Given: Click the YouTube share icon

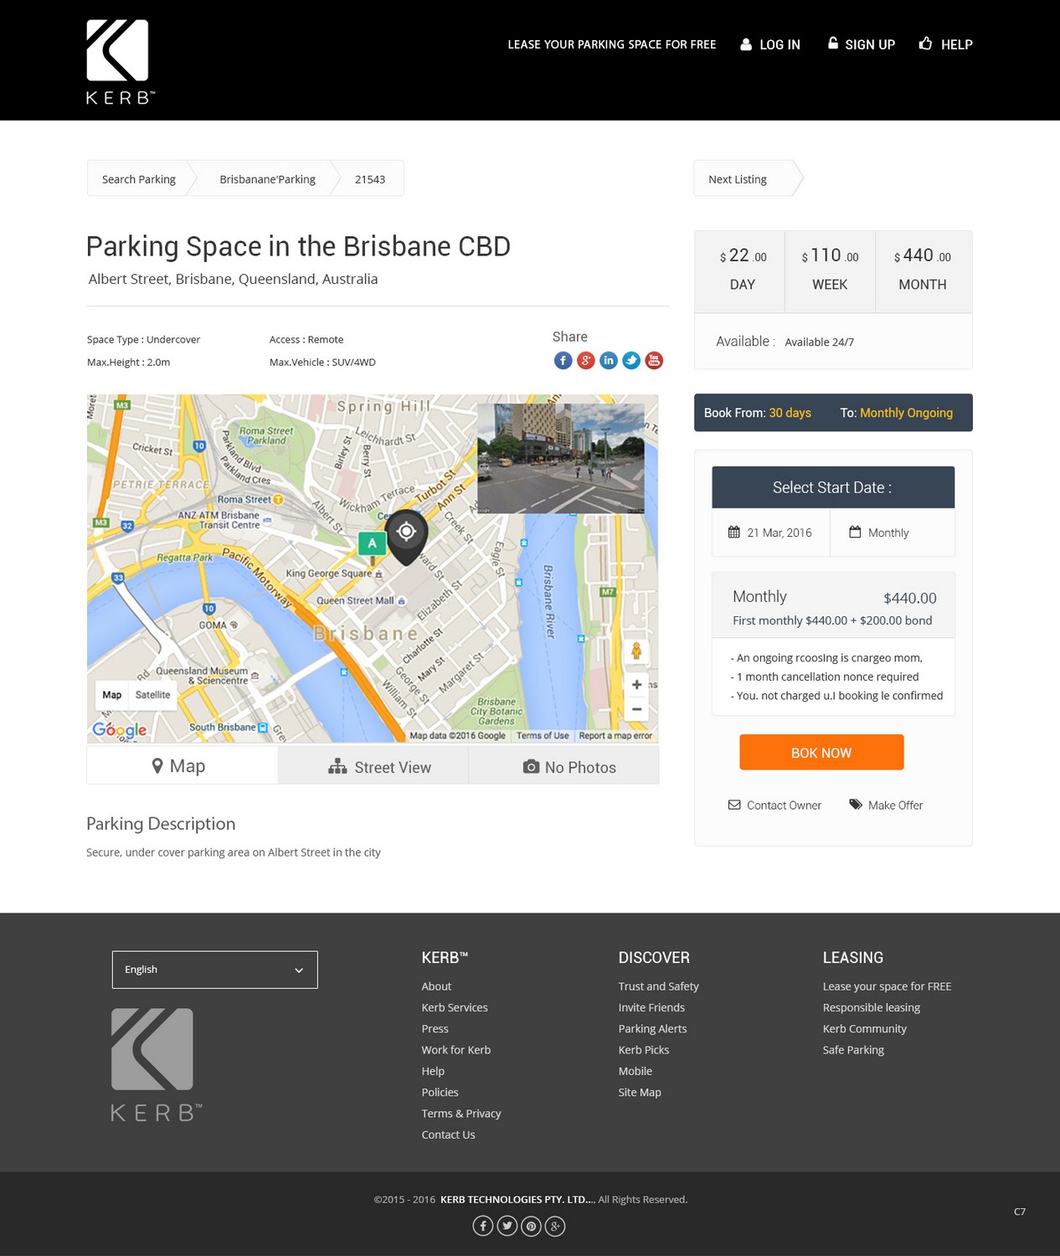Looking at the screenshot, I should (654, 361).
